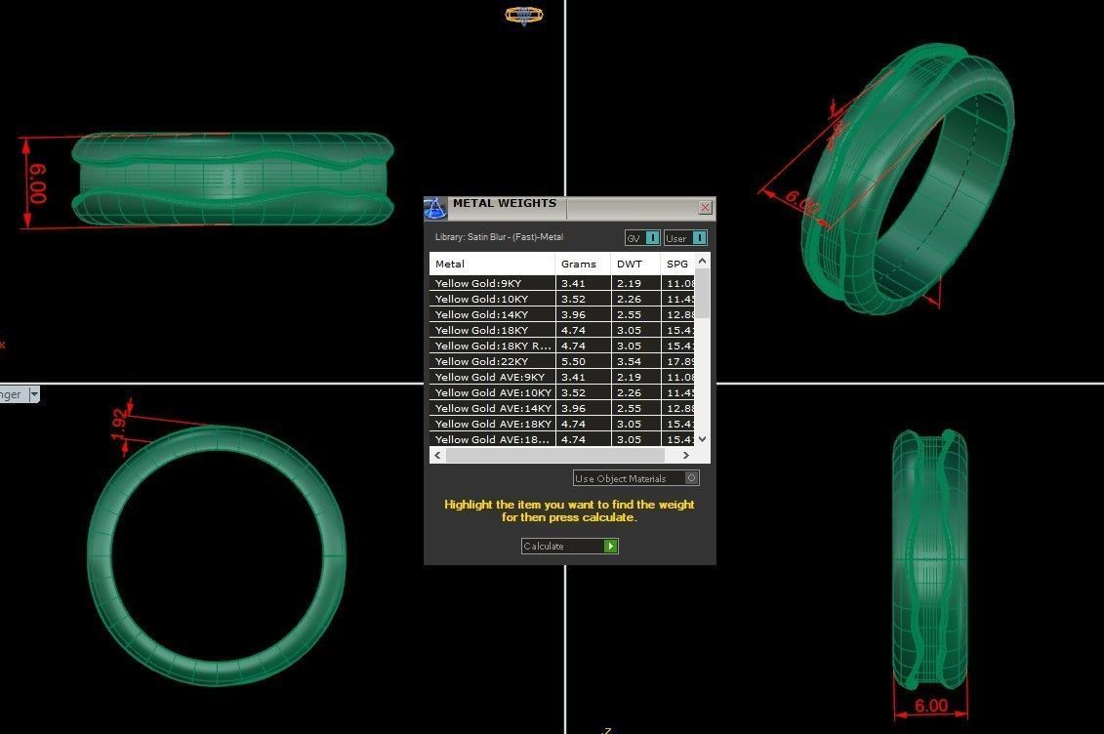
Task: Select the Yellow Gold AVE:9KY row
Action: coord(562,377)
